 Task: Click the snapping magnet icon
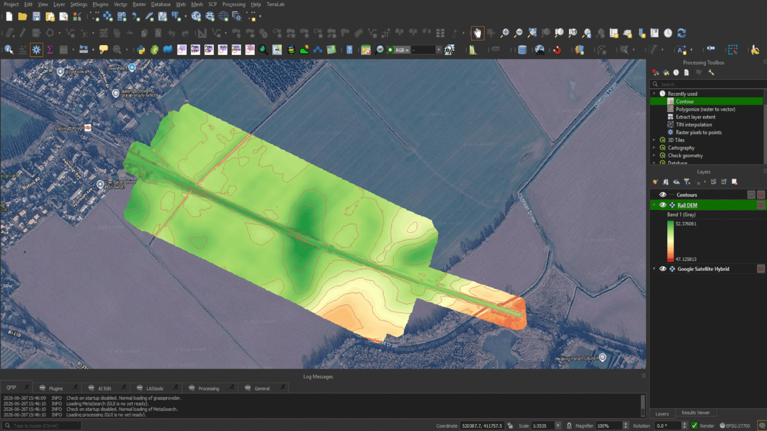tap(557, 50)
